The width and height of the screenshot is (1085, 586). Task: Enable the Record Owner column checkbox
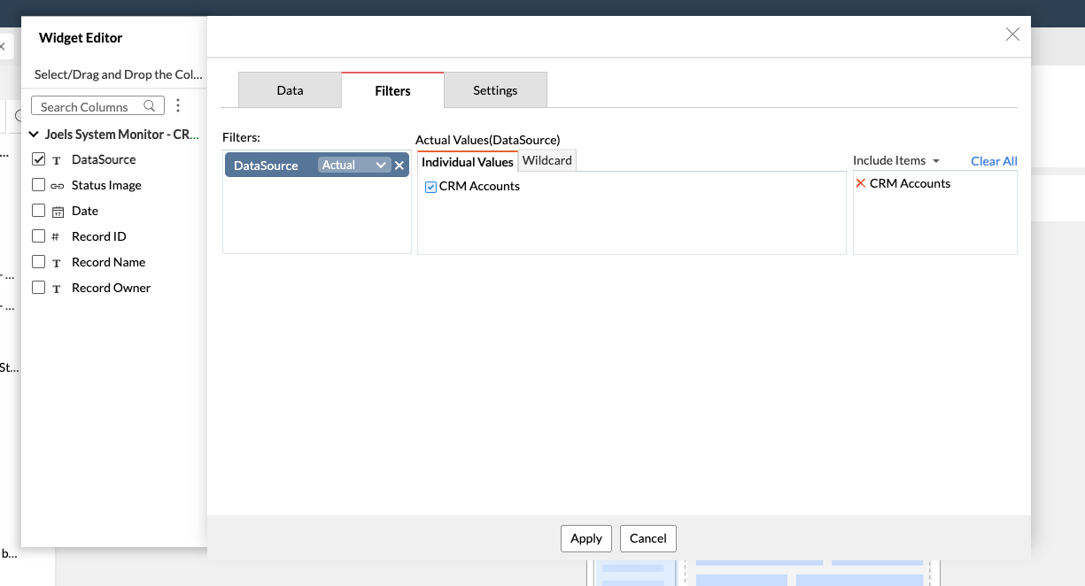38,288
